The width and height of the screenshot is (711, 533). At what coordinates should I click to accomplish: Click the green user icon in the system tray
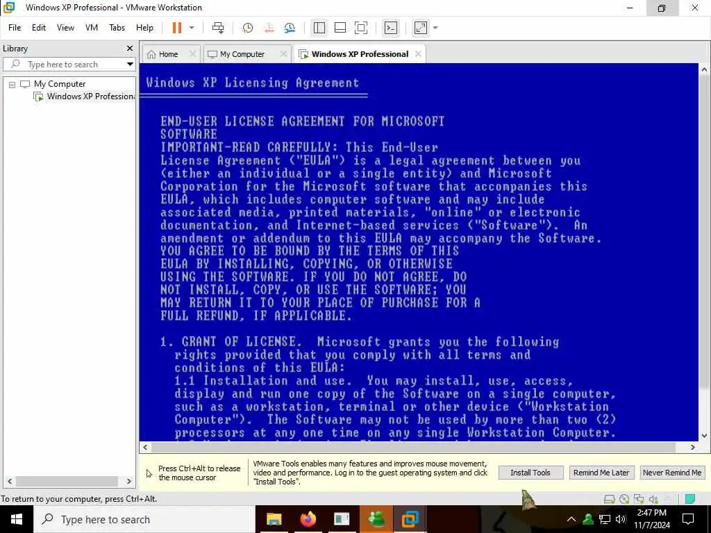coord(588,519)
